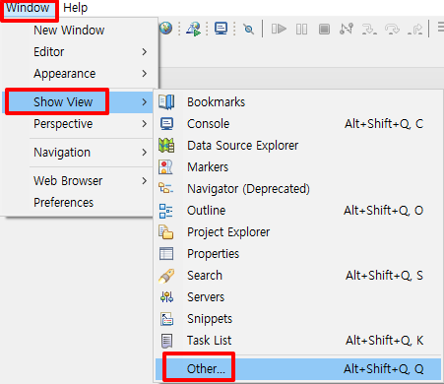Click the Navigator (Deprecated) icon
The width and height of the screenshot is (444, 384).
click(x=165, y=189)
